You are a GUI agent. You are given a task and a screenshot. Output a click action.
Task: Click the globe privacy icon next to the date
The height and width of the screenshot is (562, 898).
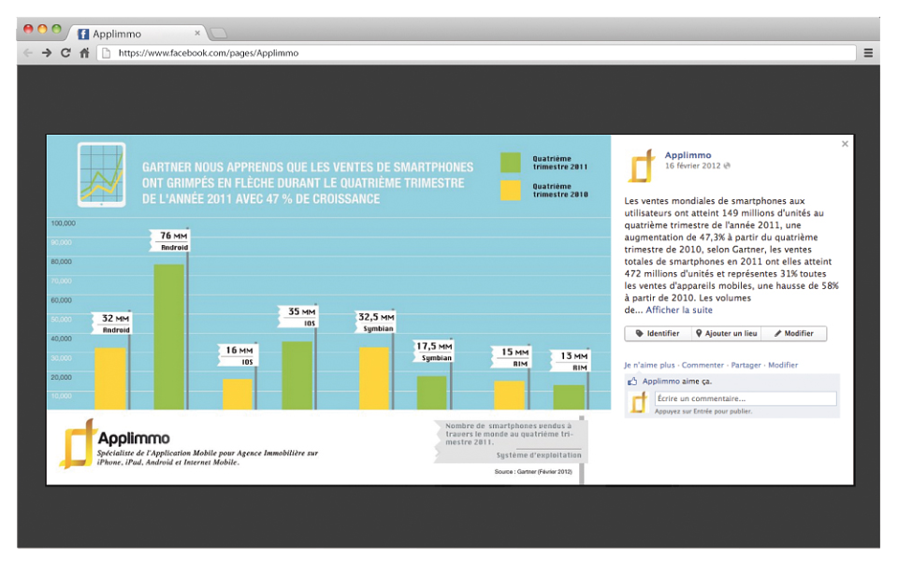click(727, 166)
